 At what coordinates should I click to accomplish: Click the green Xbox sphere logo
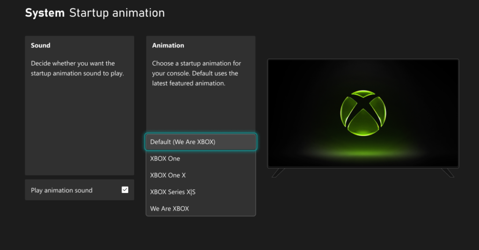click(x=363, y=113)
